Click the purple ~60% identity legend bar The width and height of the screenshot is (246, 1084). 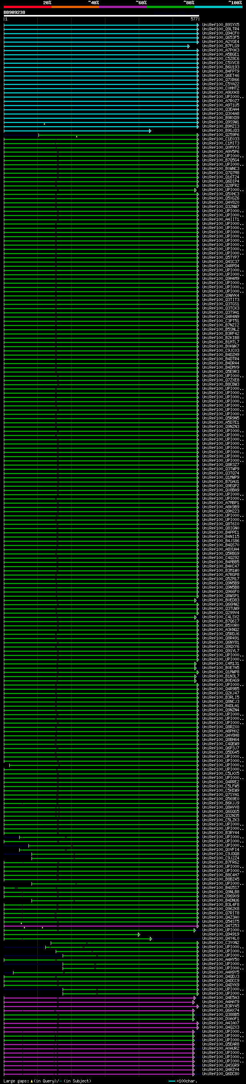123,7
